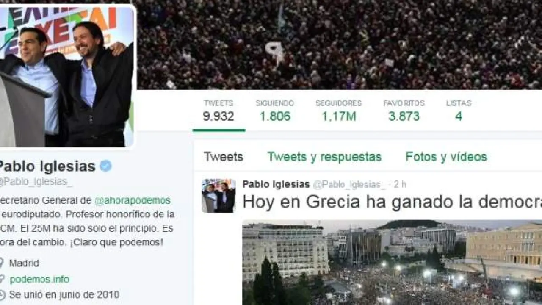The height and width of the screenshot is (305, 542).
Task: Switch to Fotos y vídeos tab
Action: point(446,157)
